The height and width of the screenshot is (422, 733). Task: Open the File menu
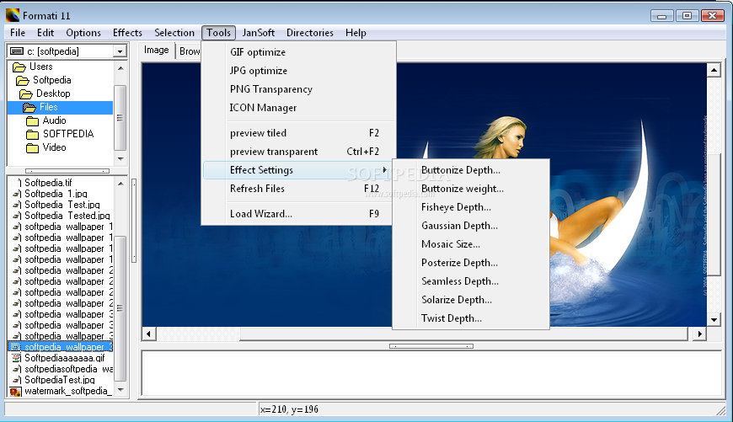click(18, 33)
